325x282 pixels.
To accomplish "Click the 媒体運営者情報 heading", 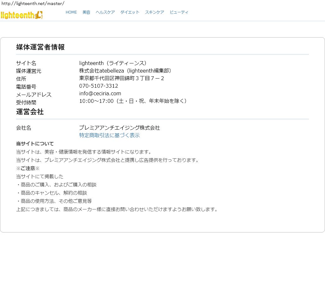I will (40, 47).
